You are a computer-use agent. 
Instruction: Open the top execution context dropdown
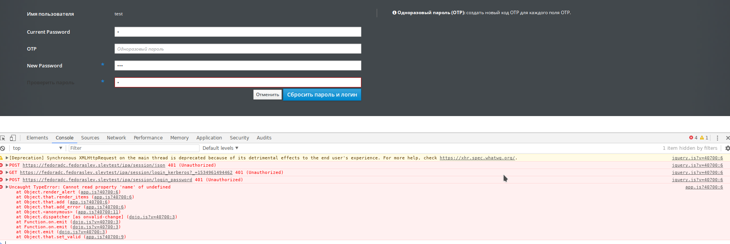[x=37, y=148]
